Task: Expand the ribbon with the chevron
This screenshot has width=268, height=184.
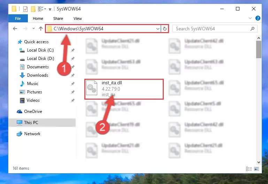Action: point(250,18)
